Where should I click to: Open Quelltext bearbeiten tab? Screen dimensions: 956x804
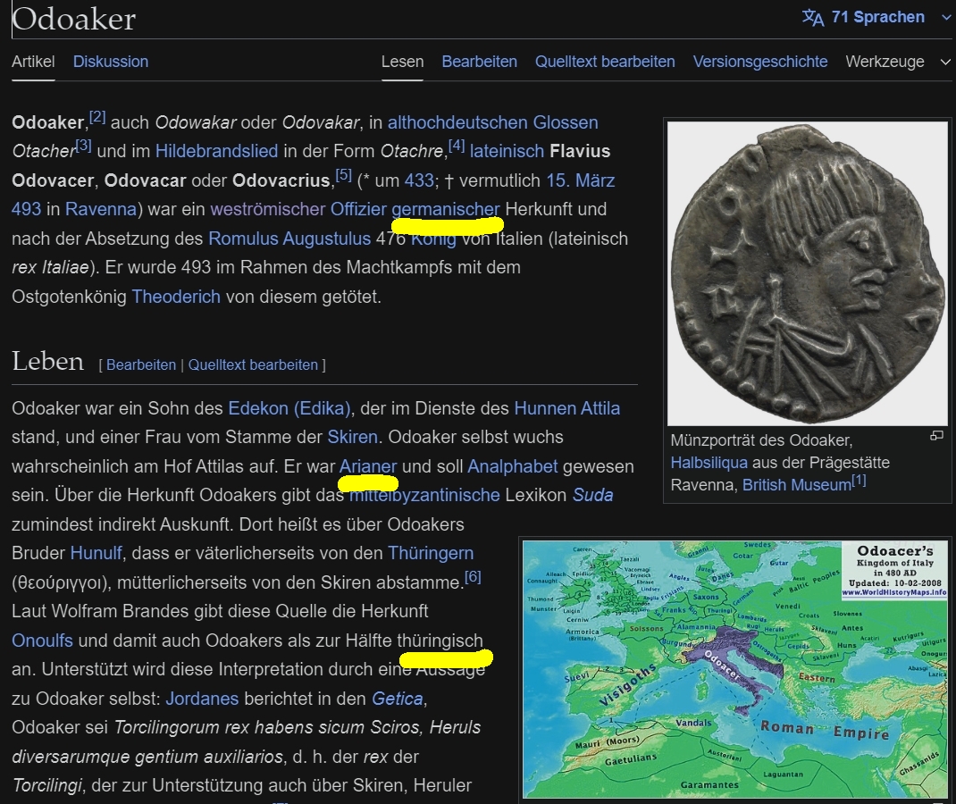(605, 62)
